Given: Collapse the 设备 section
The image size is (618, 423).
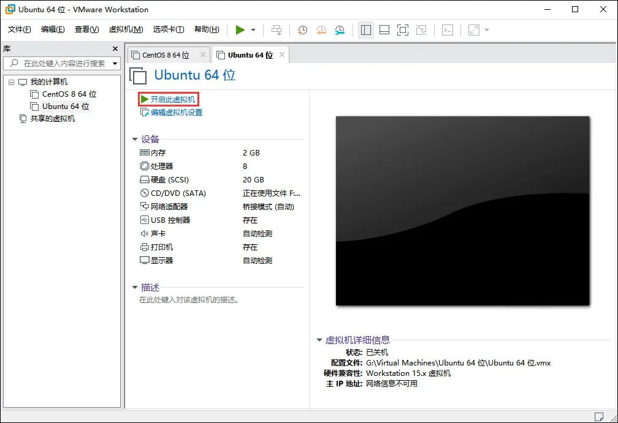Looking at the screenshot, I should [135, 140].
